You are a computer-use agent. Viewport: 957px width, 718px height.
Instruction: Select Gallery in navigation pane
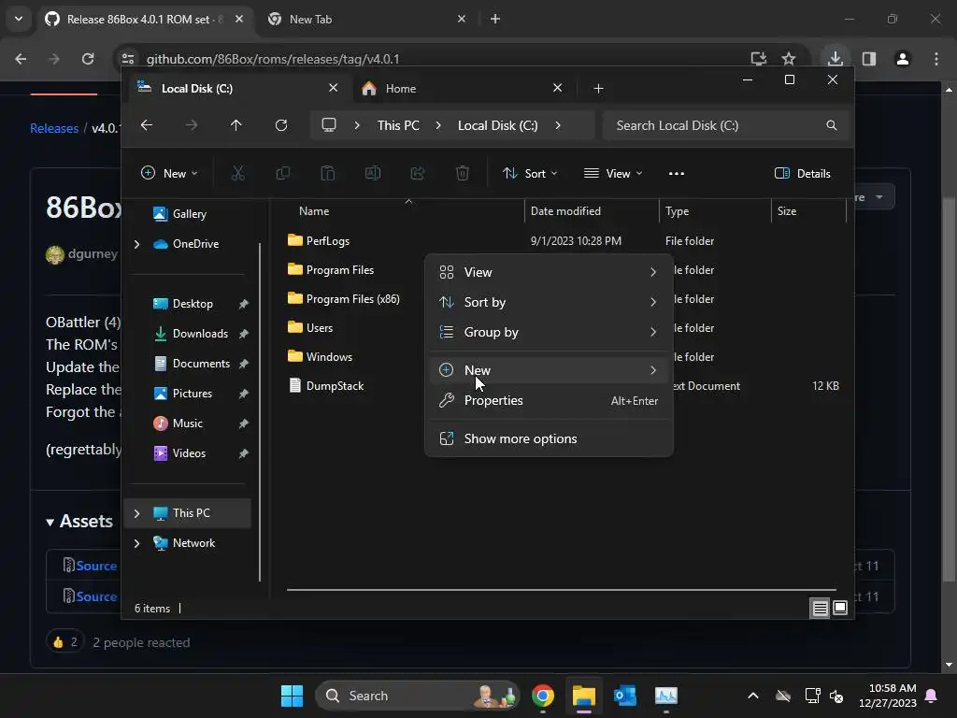[x=189, y=214]
